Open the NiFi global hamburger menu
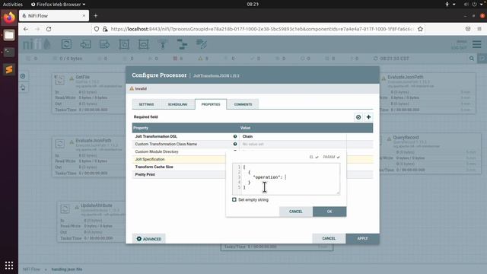 [477, 44]
